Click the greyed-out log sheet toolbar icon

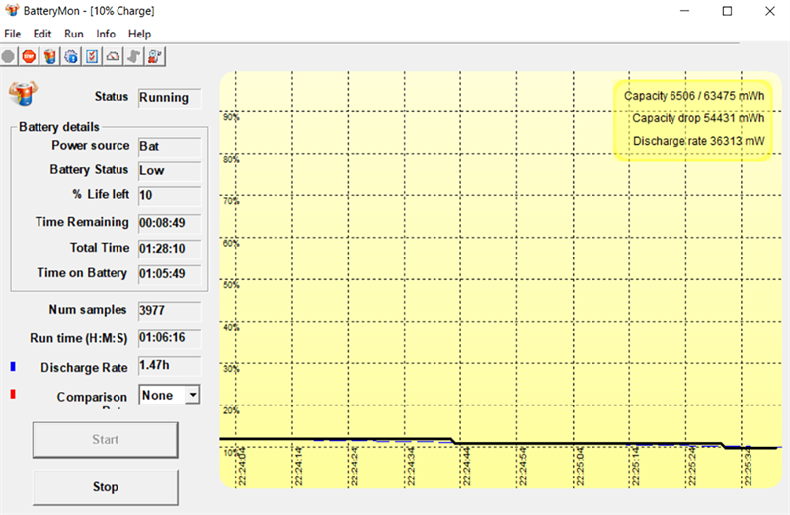pos(133,57)
